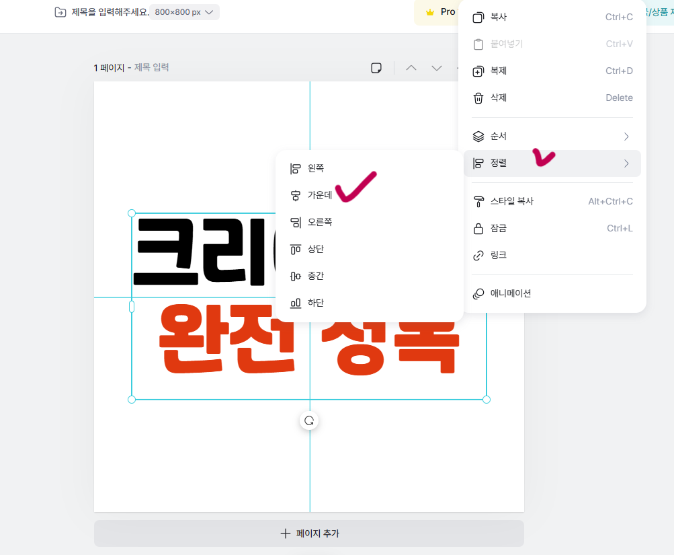
Task: Select 스타일 복사 from the context menu
Action: pyautogui.click(x=513, y=200)
